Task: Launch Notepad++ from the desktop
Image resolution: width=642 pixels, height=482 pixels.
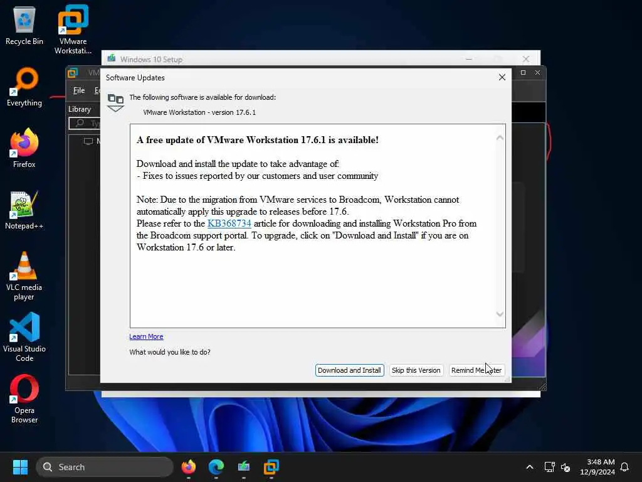Action: 24,210
